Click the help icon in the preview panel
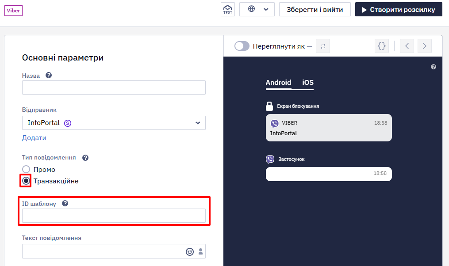This screenshot has width=449, height=266. 433,67
